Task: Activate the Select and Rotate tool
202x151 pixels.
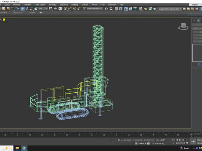Action: [x=27, y=9]
